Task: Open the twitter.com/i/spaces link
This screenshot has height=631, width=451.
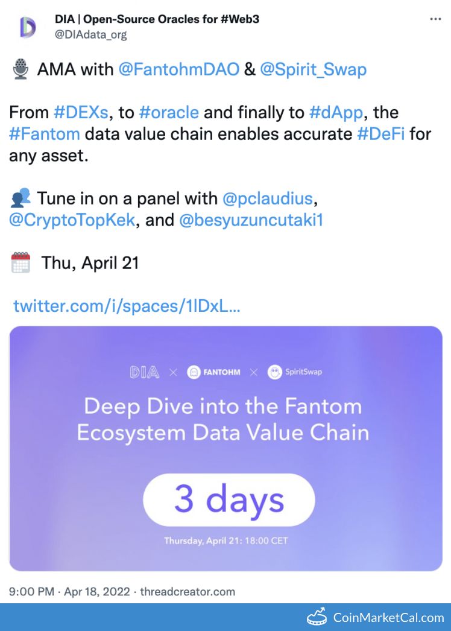Action: (x=127, y=306)
